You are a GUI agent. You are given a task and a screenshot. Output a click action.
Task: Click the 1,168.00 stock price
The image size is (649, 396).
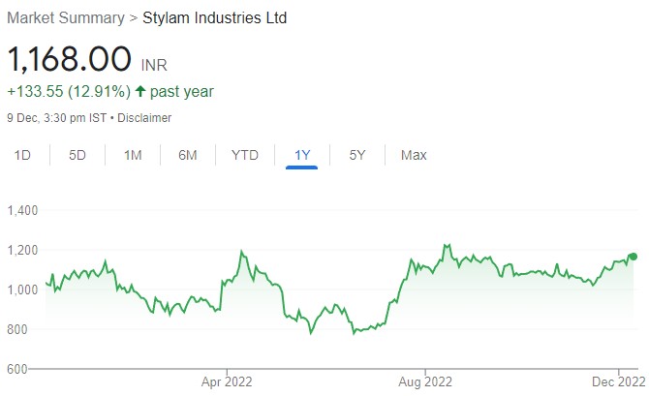coord(69,59)
